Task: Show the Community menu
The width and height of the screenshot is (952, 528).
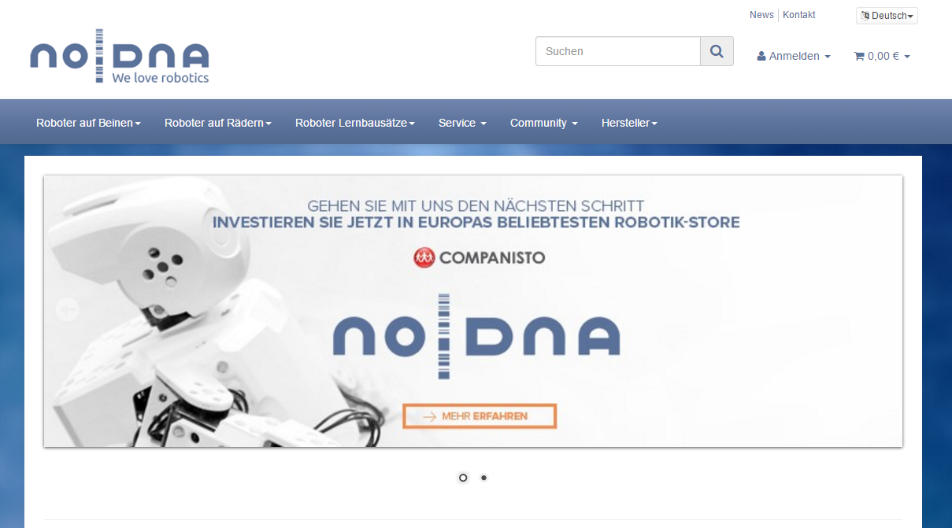Action: point(544,123)
